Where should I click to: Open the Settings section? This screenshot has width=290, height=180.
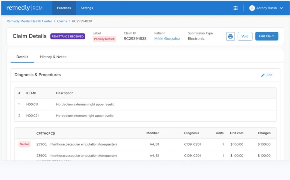coord(87,8)
